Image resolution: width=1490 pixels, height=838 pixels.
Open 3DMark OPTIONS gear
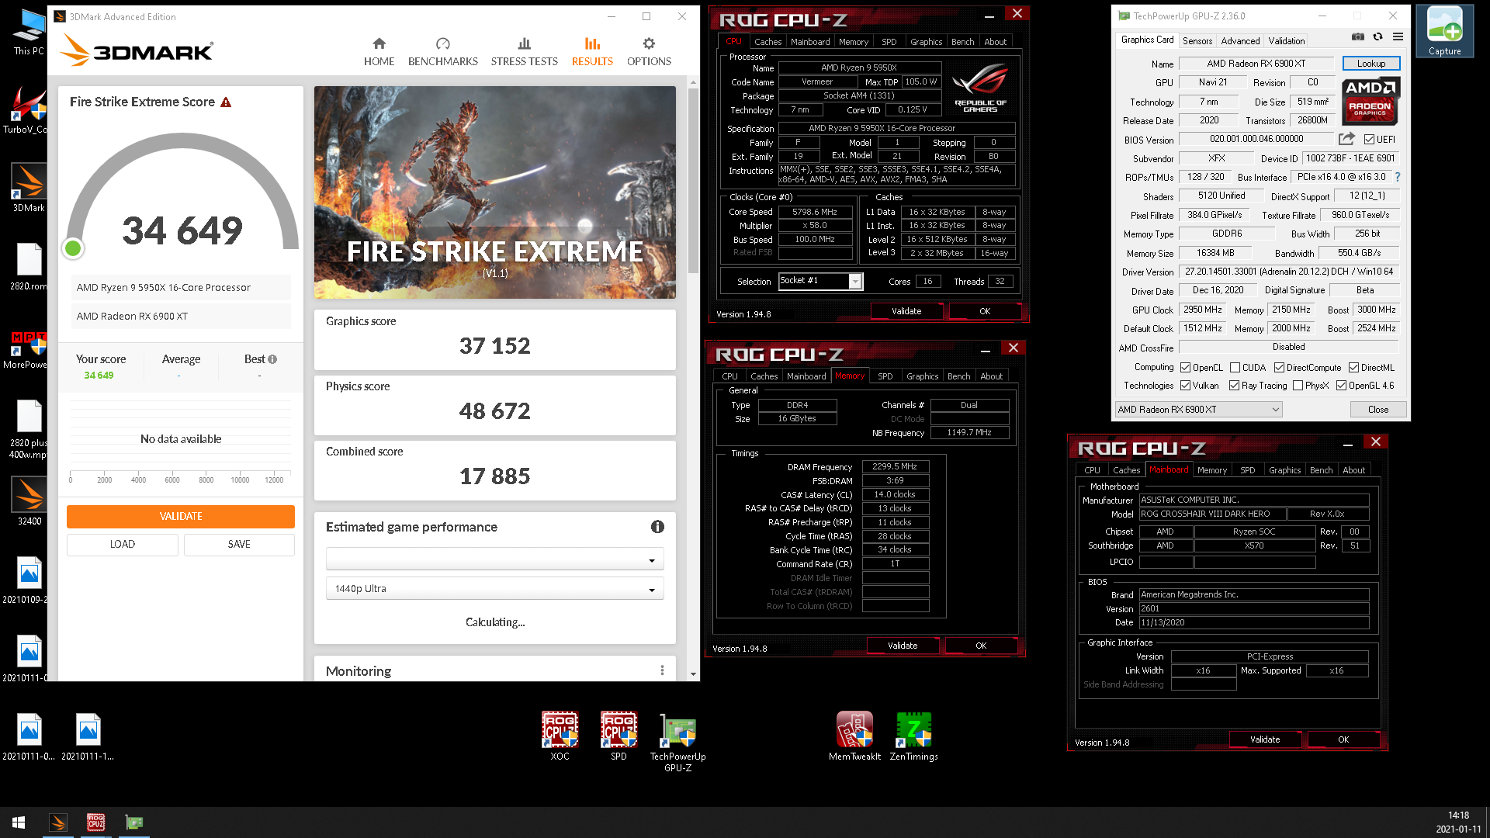[649, 51]
